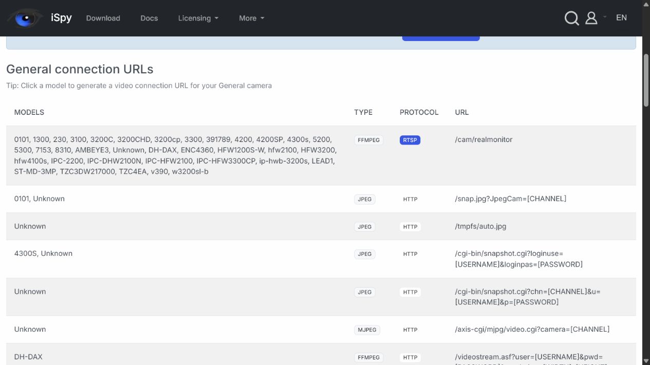Click the /cam/realmonitor URL text

(x=484, y=139)
